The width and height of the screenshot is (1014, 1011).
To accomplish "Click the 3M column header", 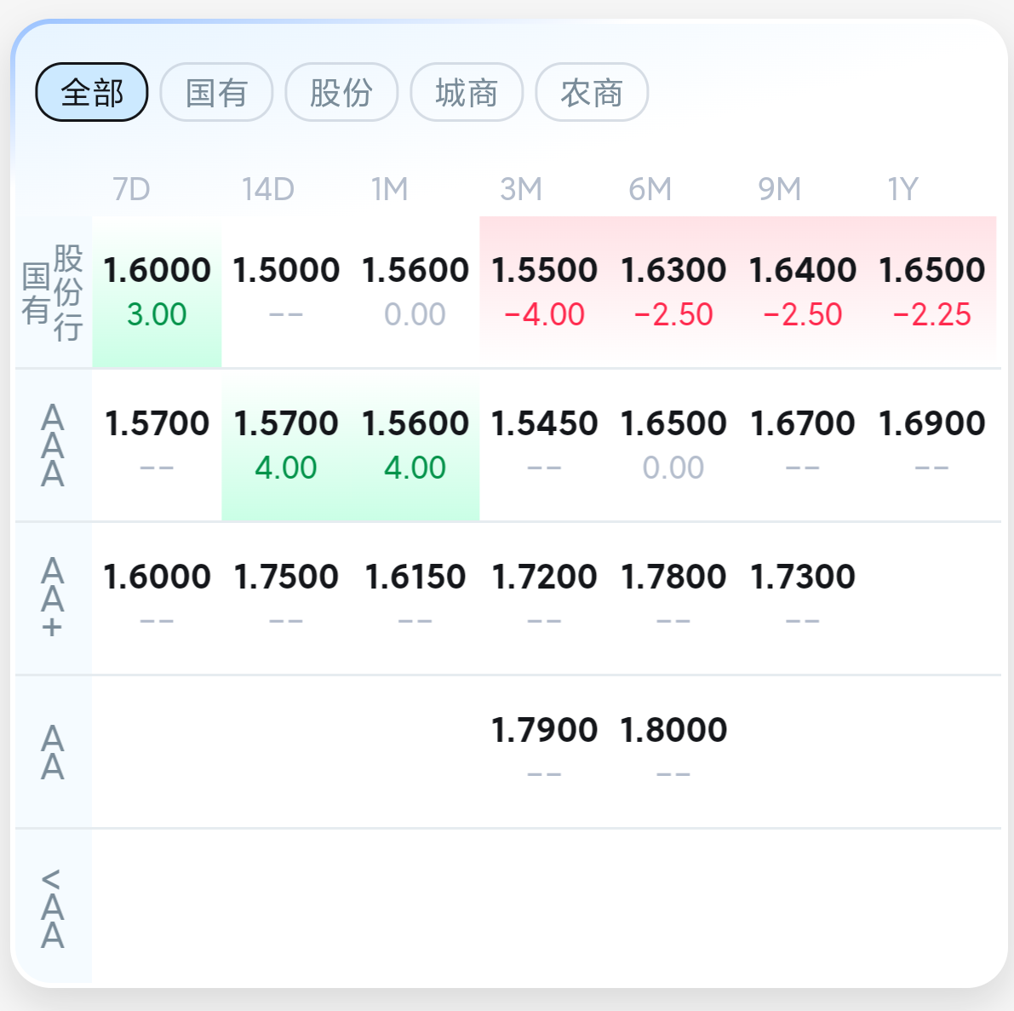I will point(520,189).
